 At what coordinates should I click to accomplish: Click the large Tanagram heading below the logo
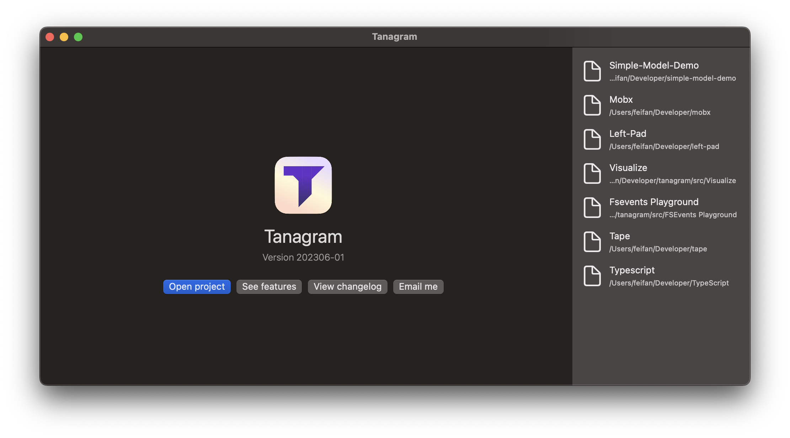(303, 237)
